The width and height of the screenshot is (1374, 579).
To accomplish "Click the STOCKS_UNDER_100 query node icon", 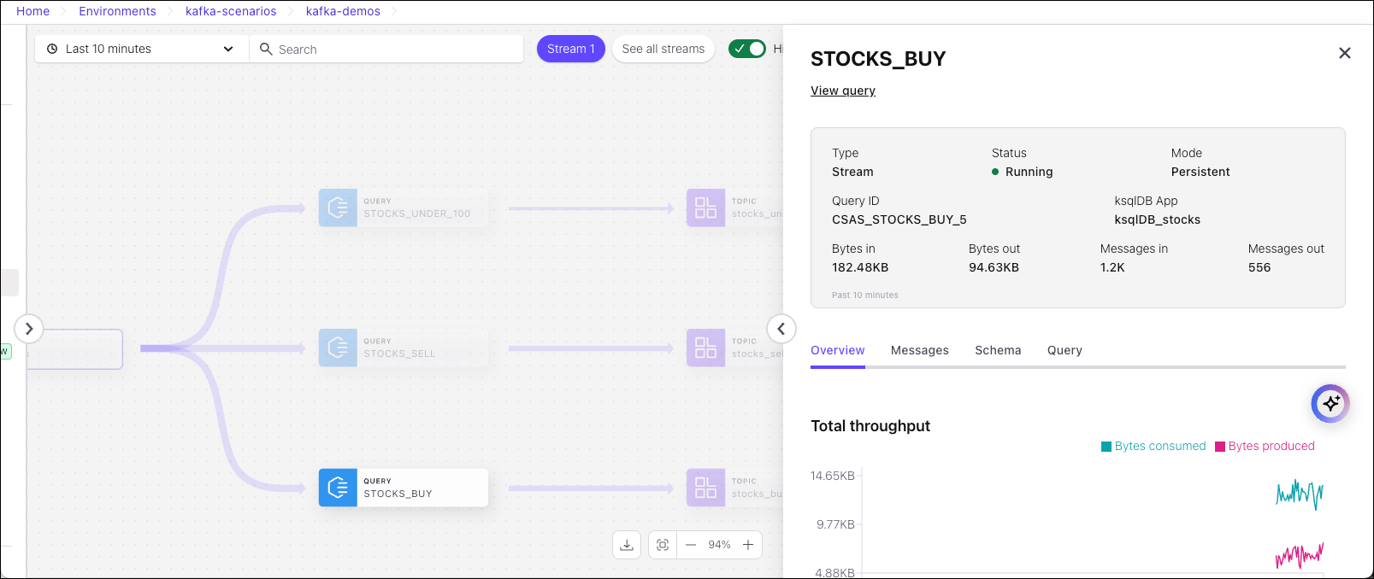I will coord(338,208).
